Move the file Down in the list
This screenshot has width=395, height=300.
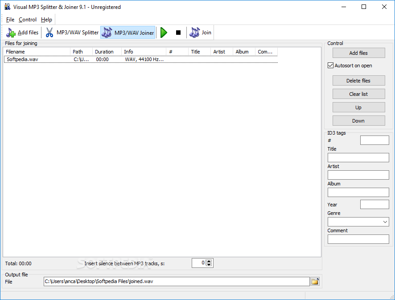pyautogui.click(x=358, y=121)
